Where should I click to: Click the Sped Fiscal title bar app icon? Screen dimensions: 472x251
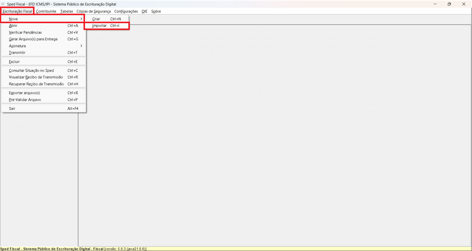[3, 4]
